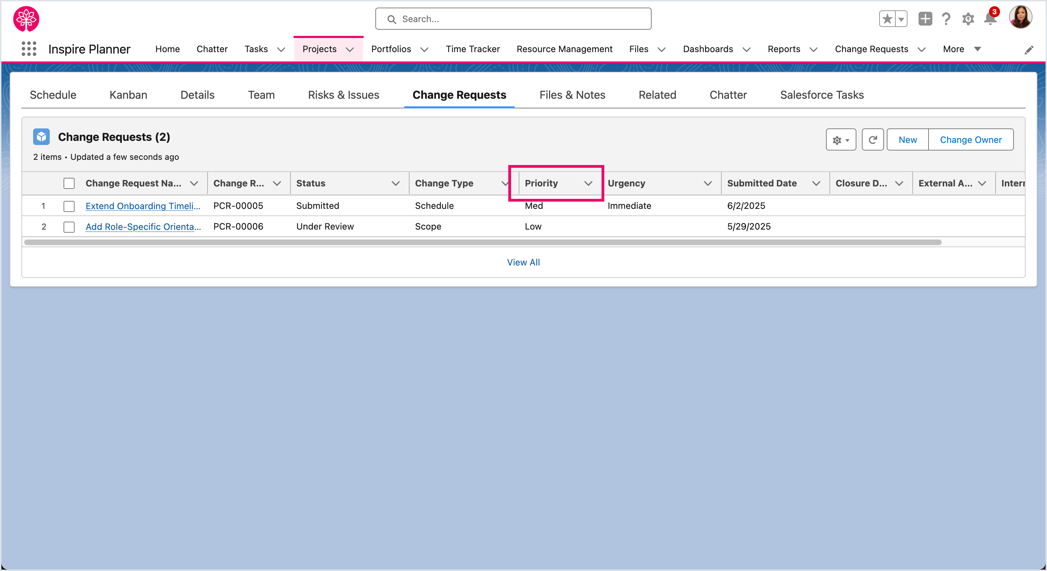This screenshot has width=1047, height=571.
Task: Select the PCR-00005 row checkbox
Action: [x=69, y=206]
